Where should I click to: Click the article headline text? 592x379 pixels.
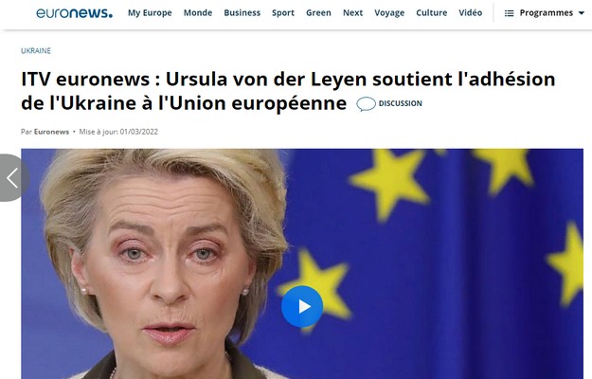pyautogui.click(x=288, y=91)
